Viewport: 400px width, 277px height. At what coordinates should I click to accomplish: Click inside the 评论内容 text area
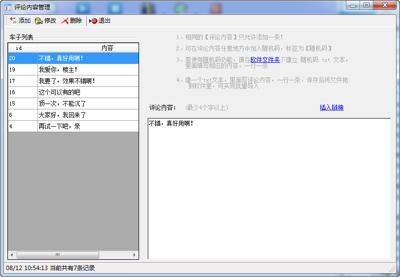(269, 189)
